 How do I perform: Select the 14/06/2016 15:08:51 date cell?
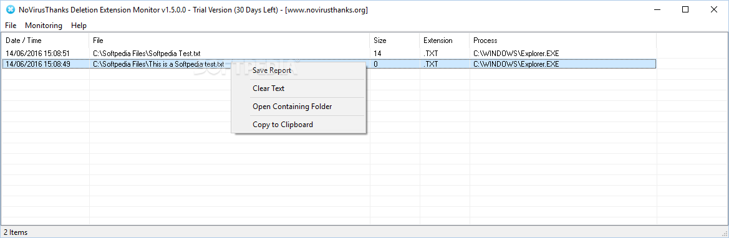point(37,54)
